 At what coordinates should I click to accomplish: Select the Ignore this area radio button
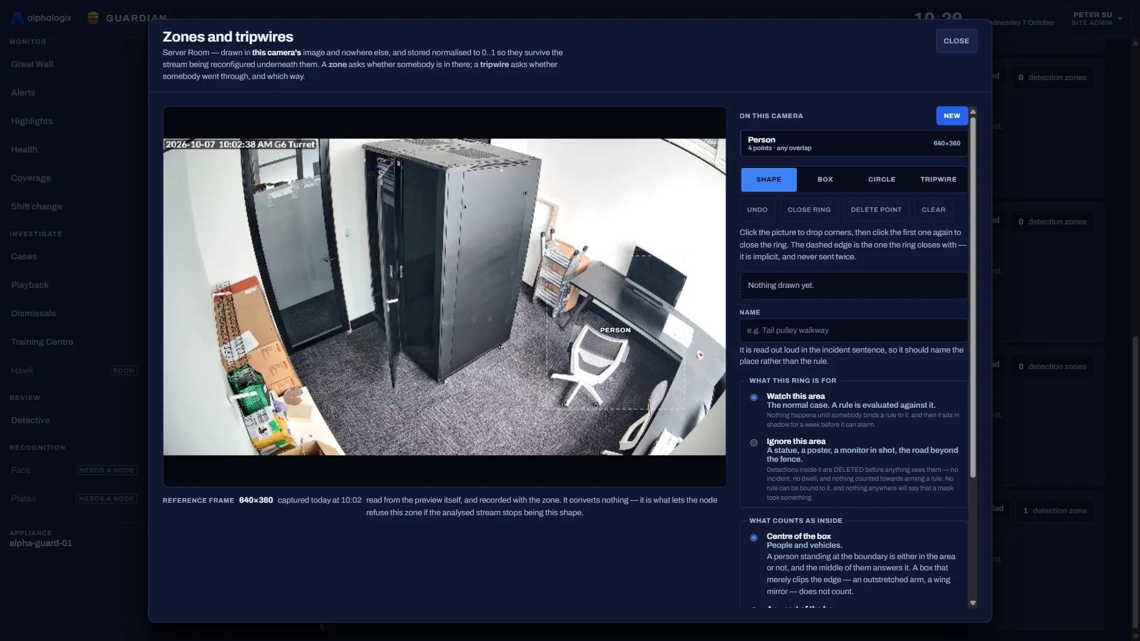(753, 442)
